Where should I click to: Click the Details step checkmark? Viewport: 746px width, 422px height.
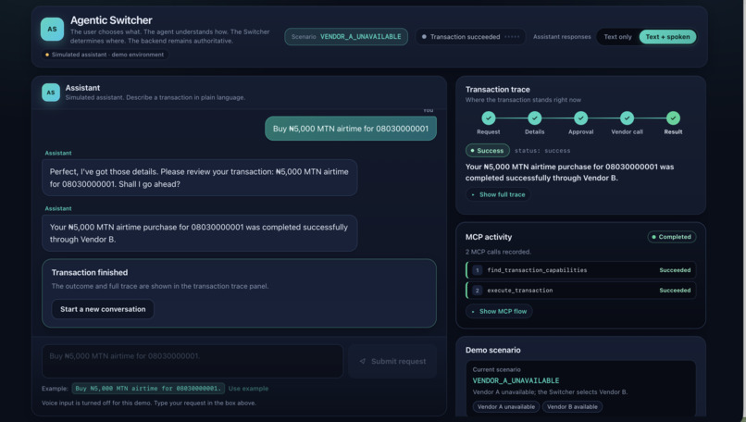coord(534,118)
